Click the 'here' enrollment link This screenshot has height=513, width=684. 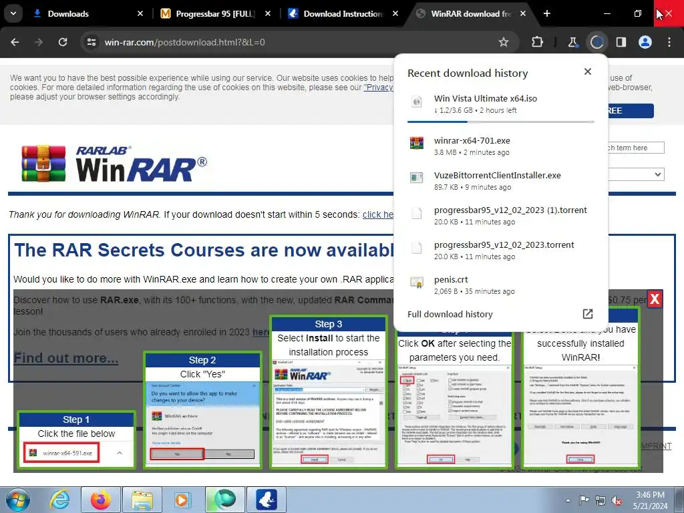click(x=261, y=332)
